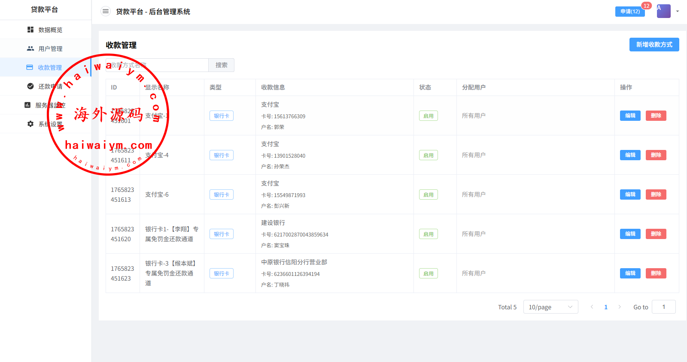This screenshot has width=687, height=362.
Task: Open 系统设置 menu item
Action: (x=50, y=124)
